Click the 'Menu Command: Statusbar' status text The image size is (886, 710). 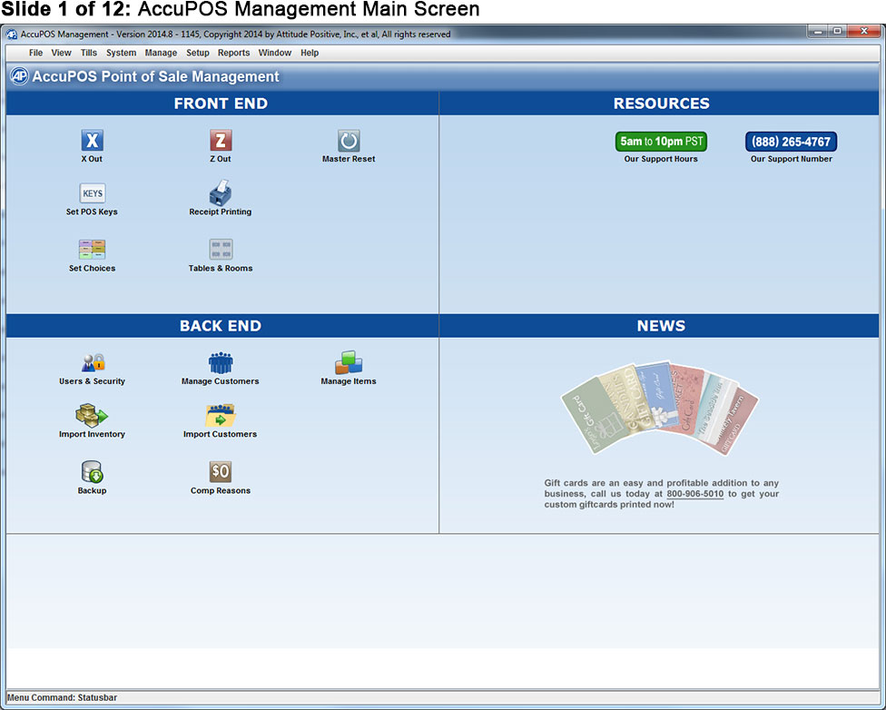tap(62, 697)
